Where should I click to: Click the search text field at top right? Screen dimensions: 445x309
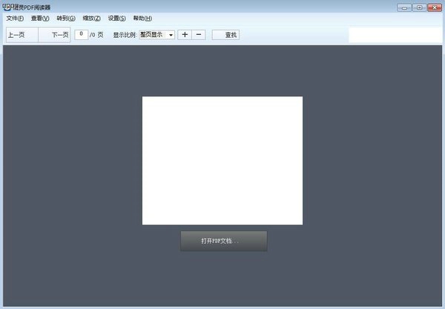[x=395, y=35]
